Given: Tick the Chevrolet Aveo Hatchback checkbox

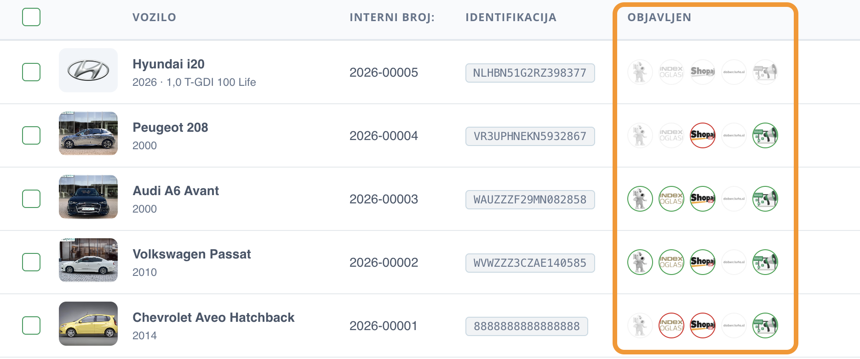Looking at the screenshot, I should pyautogui.click(x=31, y=325).
